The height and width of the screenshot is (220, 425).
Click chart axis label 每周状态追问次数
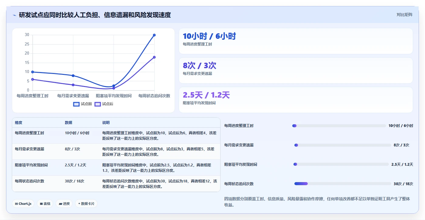[154, 96]
